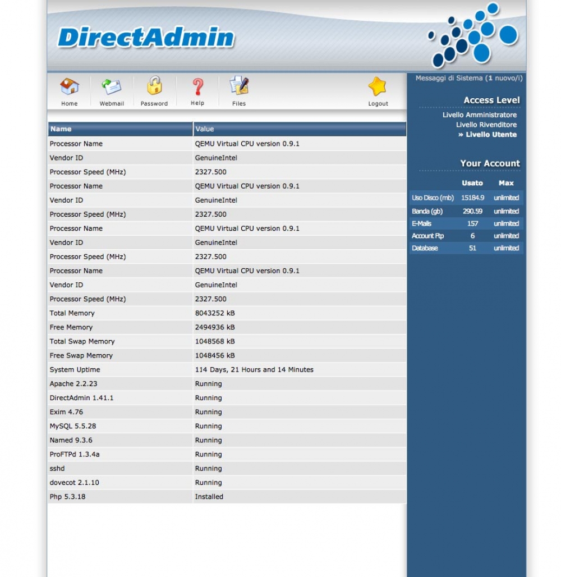
Task: Click value 1048568 kB
Action: click(x=215, y=341)
